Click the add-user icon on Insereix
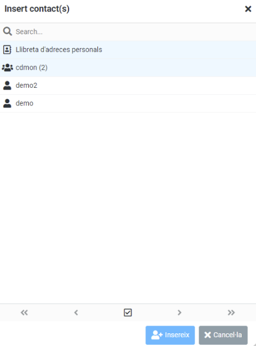Viewport: 256px width, 346px height. (156, 335)
